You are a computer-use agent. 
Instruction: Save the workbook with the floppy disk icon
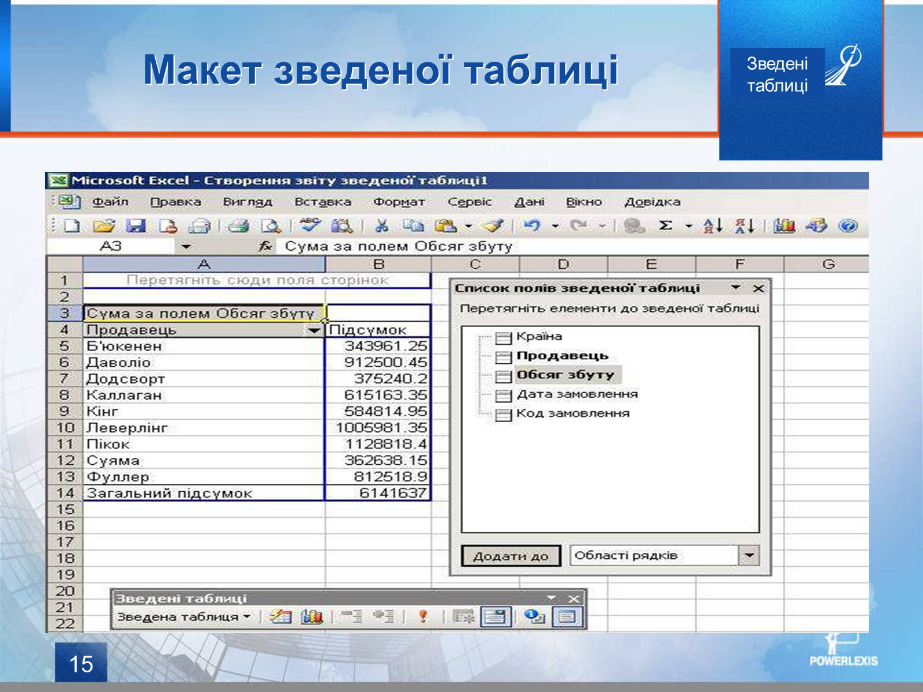pos(136,226)
